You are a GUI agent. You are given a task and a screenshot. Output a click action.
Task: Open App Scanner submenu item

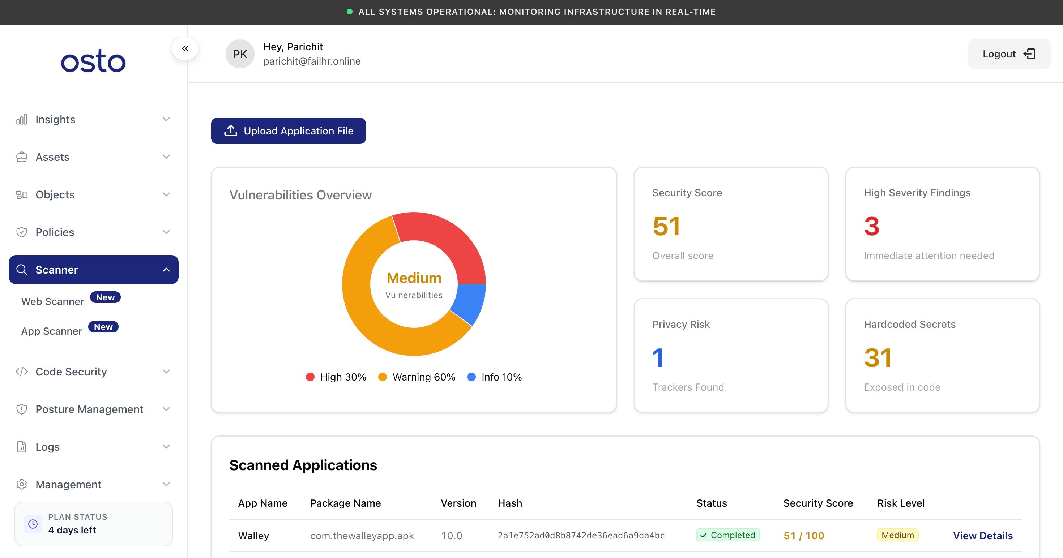pos(52,331)
